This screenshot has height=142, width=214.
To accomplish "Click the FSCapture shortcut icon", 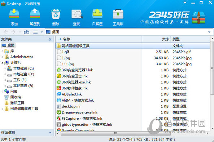I will point(59,119).
